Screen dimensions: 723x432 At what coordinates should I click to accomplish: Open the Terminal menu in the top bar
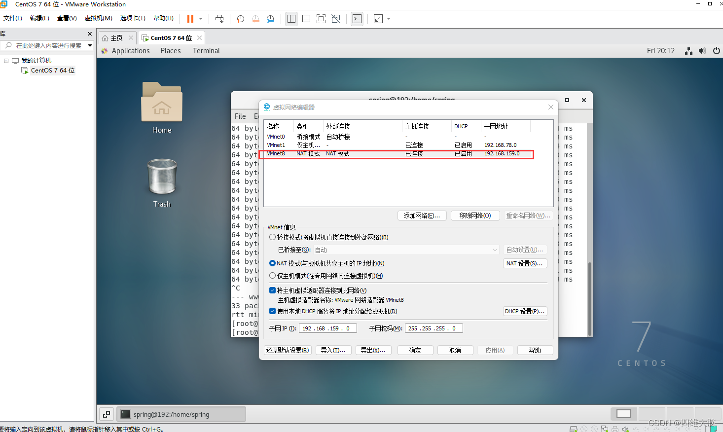coord(206,51)
